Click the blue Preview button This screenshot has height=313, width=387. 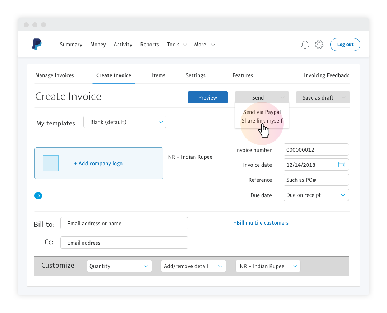(x=208, y=97)
